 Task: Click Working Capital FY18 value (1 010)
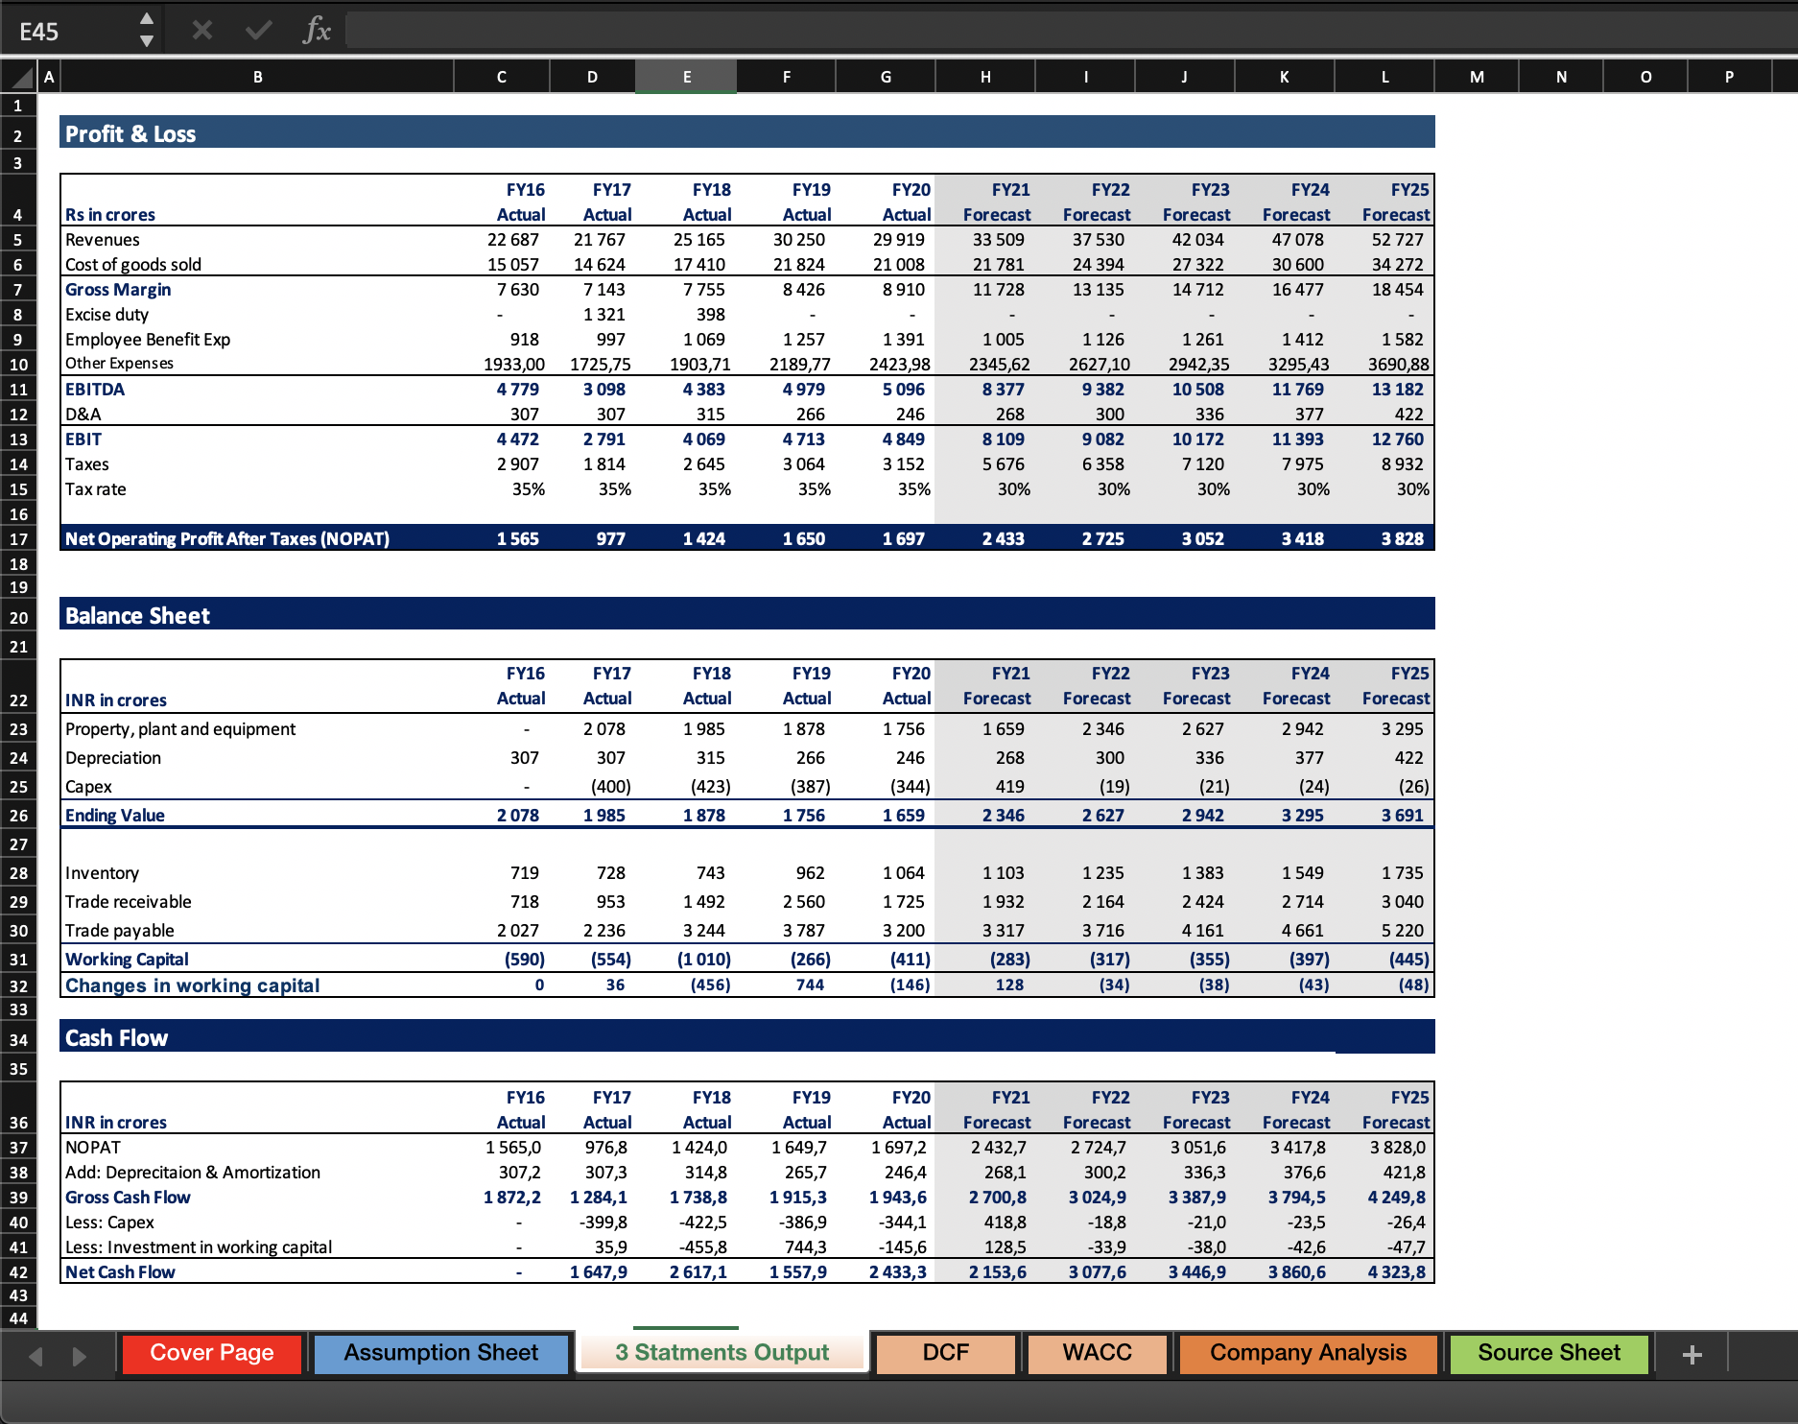tap(704, 960)
